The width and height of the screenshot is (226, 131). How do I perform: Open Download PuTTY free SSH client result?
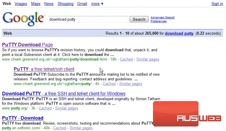[x=64, y=93]
